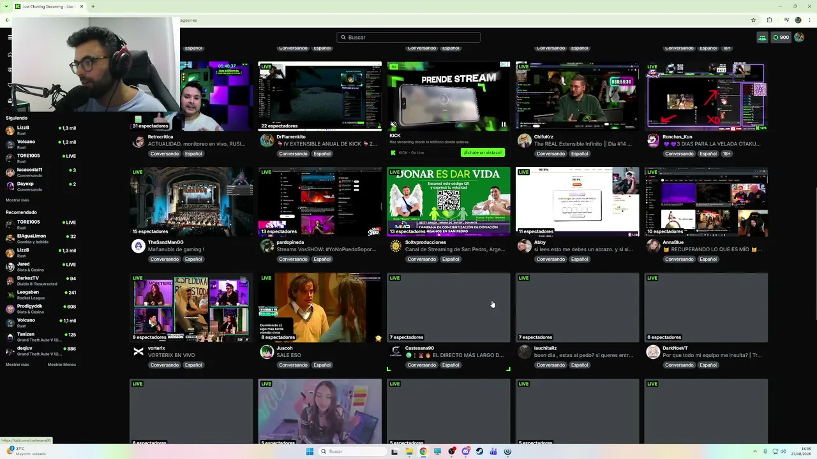Viewport: 817px width, 459px height.
Task: Open Tanizen recommended channel
Action: pyautogui.click(x=41, y=337)
